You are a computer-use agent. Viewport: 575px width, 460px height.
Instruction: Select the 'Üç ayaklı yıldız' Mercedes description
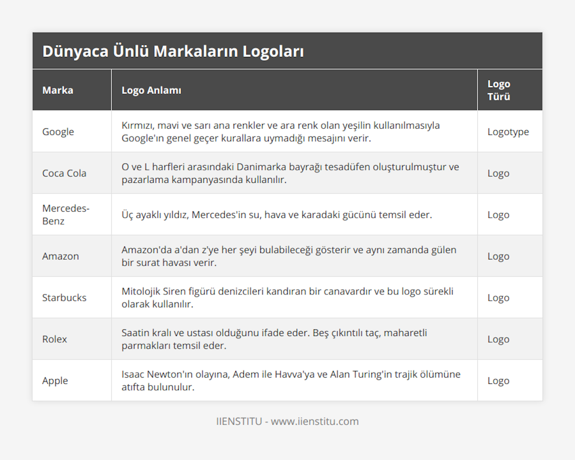277,214
